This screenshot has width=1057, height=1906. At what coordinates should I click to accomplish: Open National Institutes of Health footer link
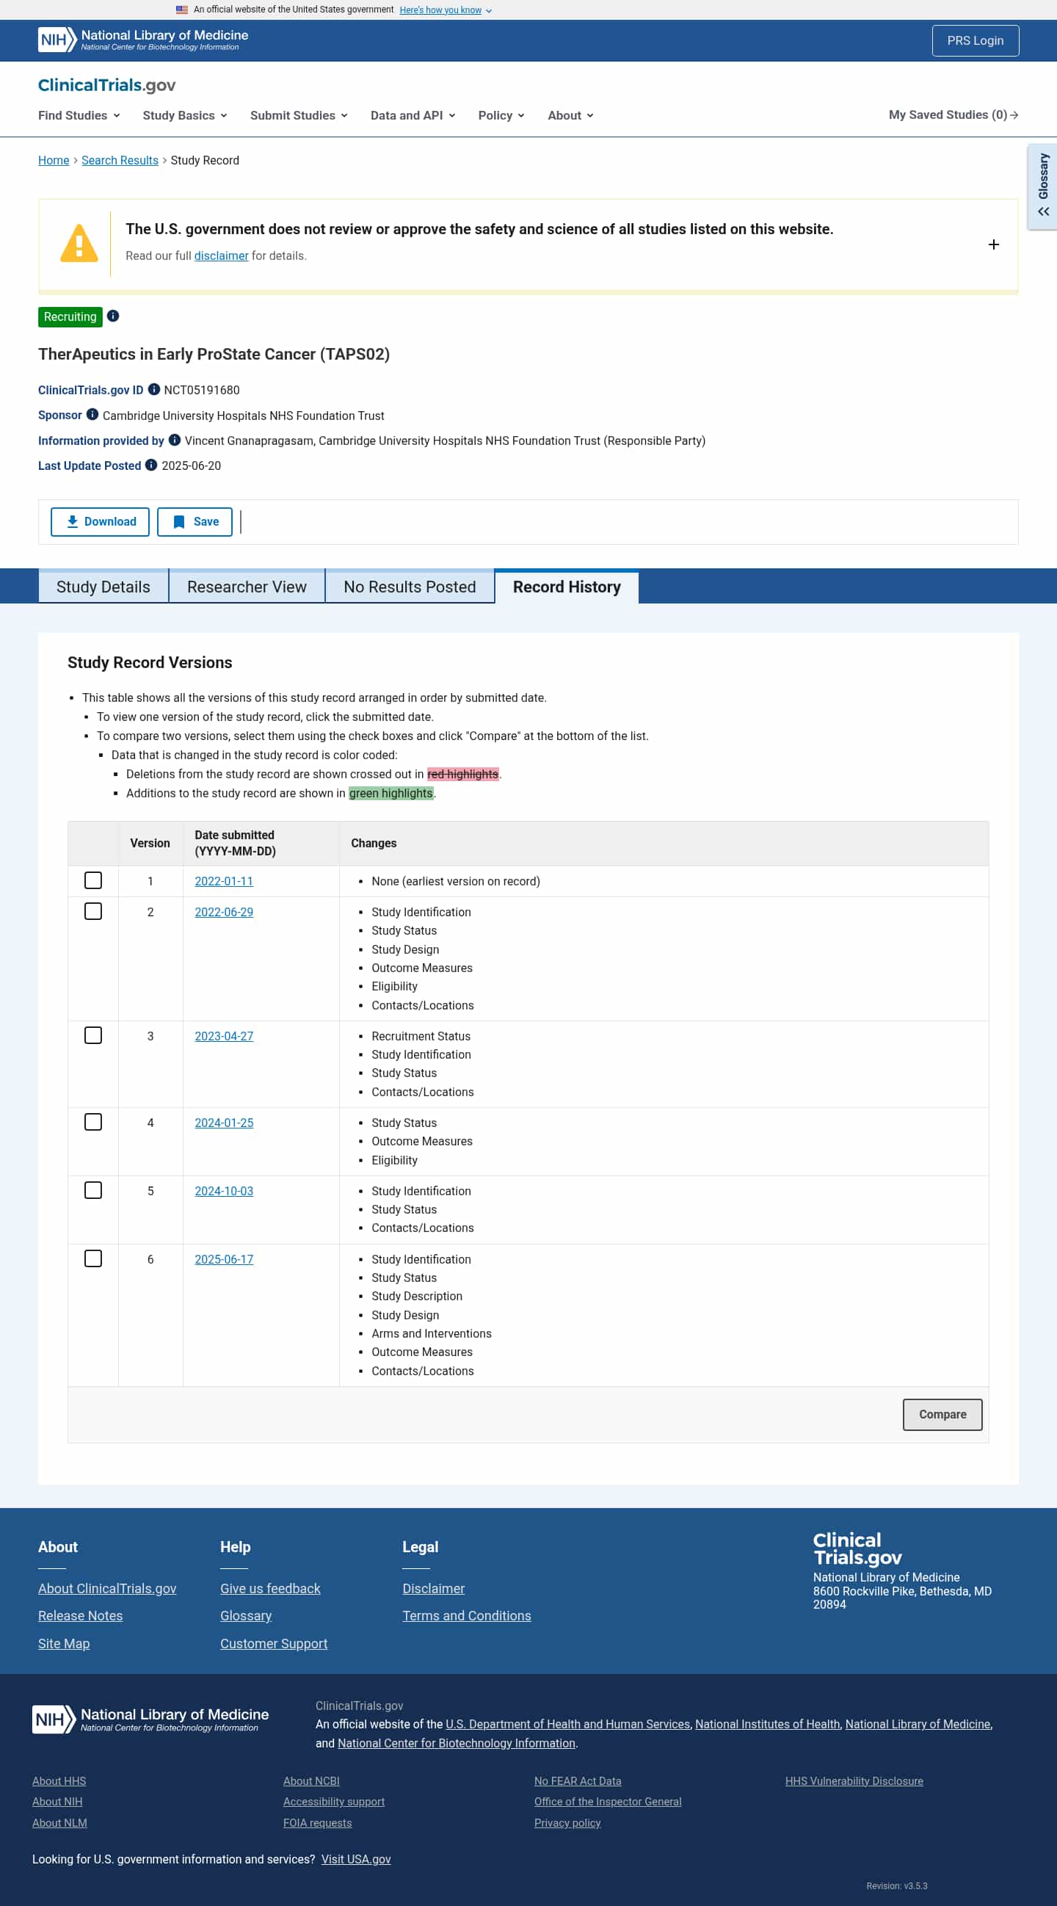[x=767, y=1724]
